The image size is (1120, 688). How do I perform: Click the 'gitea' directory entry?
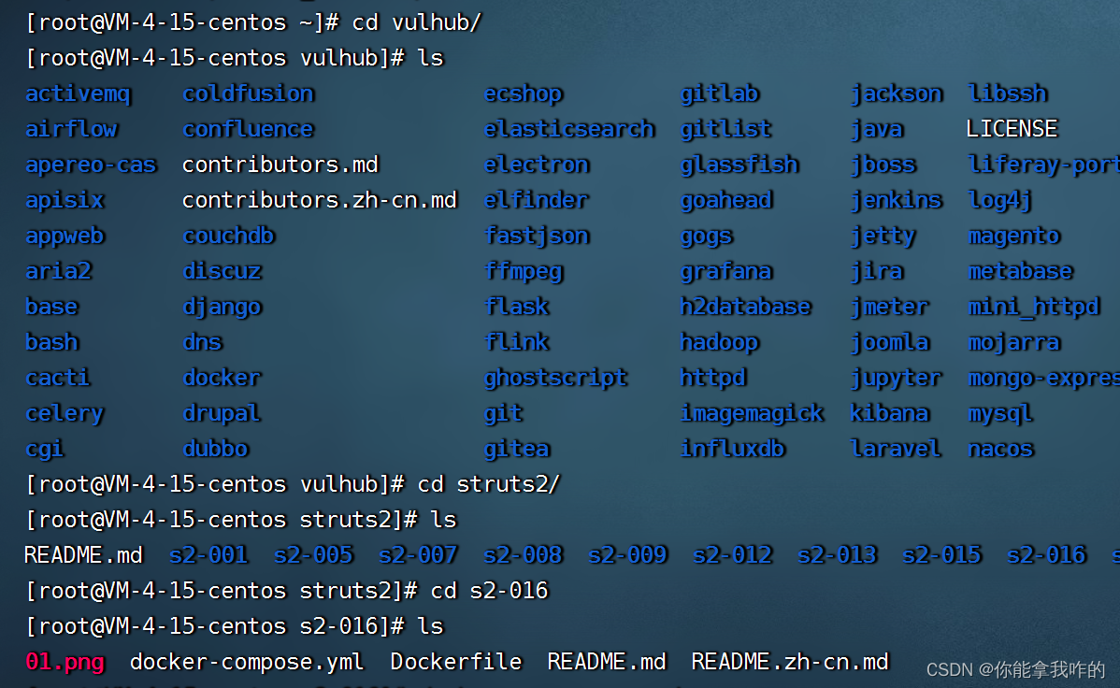(517, 450)
